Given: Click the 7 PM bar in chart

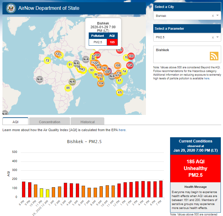Looking at the screenshot, I should 161,189.
